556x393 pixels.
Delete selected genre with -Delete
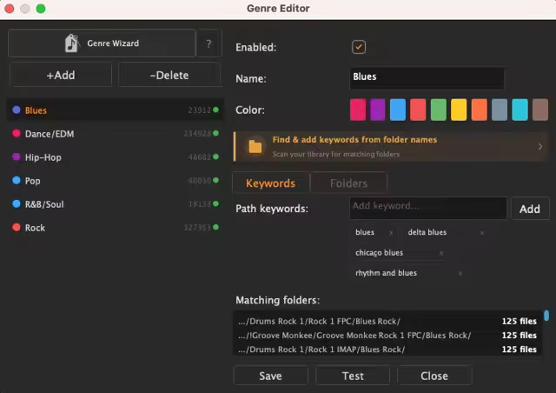click(x=169, y=75)
